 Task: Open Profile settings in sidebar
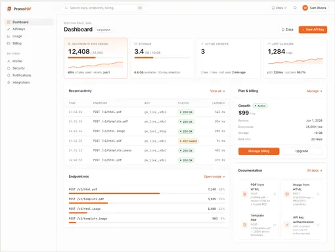point(29,61)
